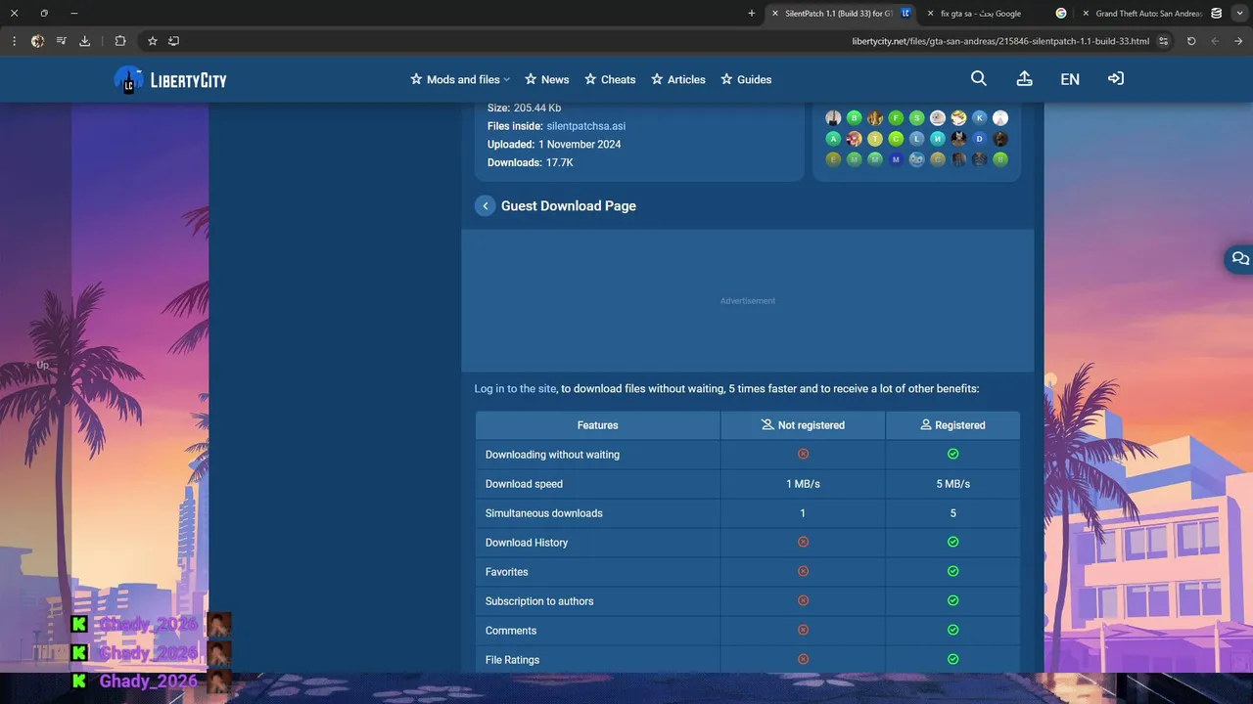This screenshot has width=1253, height=704.
Task: Click the green check in Download History row
Action: [952, 542]
